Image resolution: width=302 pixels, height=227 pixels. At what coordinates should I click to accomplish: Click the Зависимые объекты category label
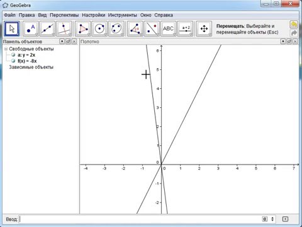pos(31,67)
